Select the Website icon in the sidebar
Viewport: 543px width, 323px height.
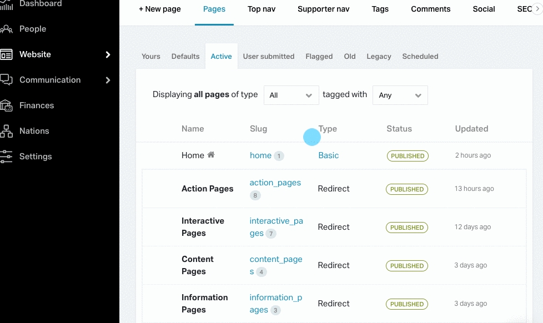point(8,54)
